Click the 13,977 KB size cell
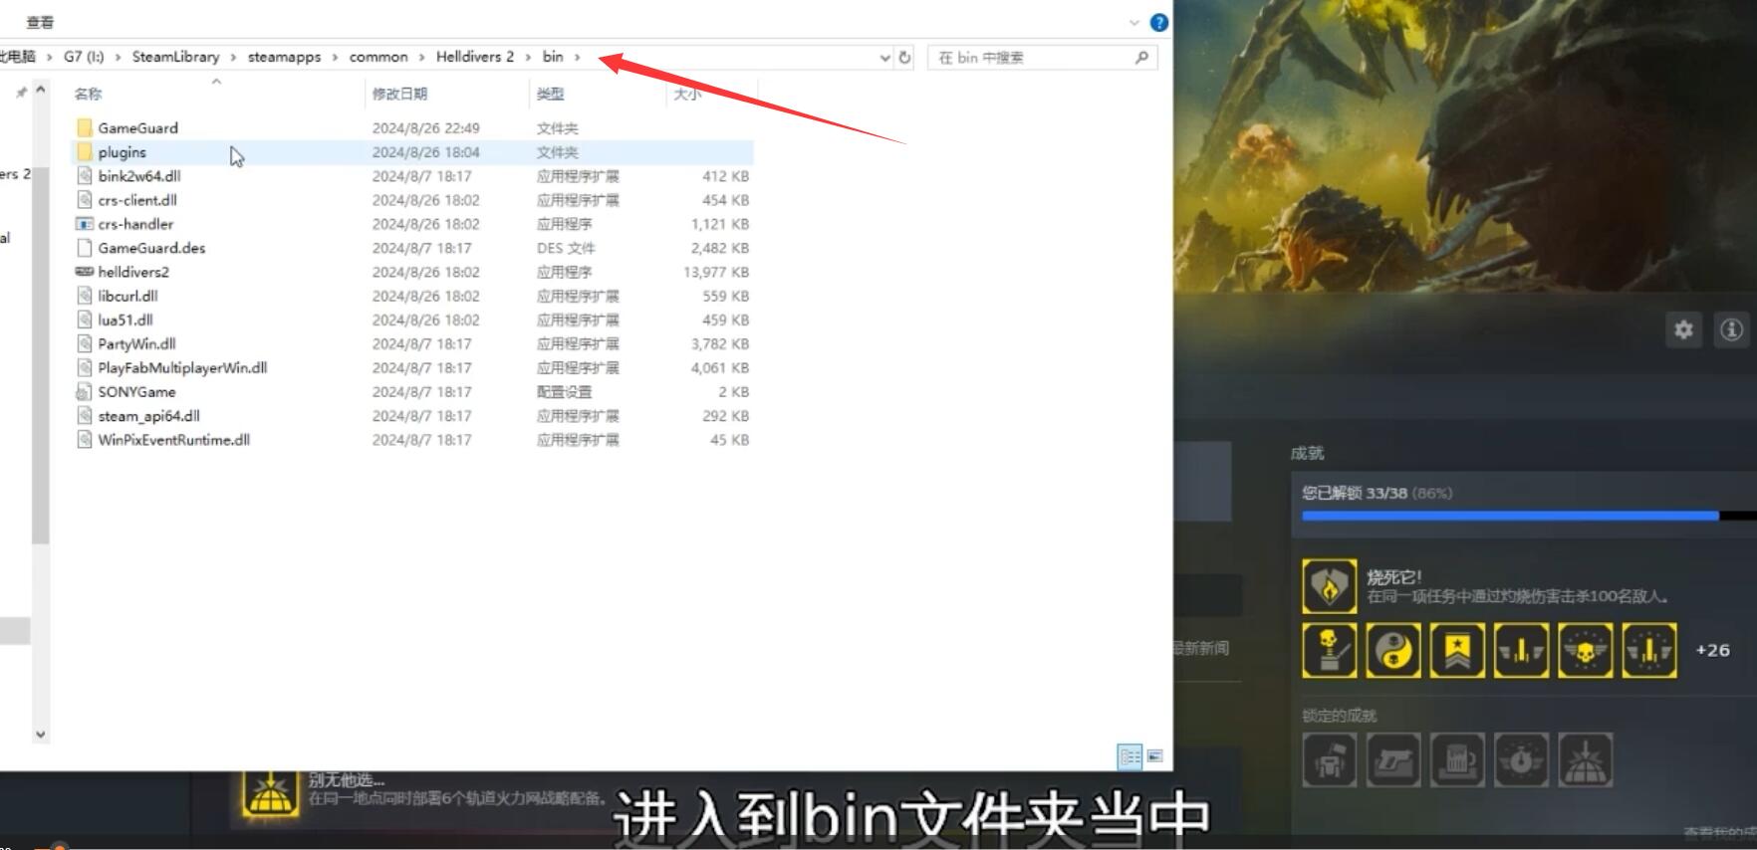The image size is (1757, 850). [x=716, y=272]
